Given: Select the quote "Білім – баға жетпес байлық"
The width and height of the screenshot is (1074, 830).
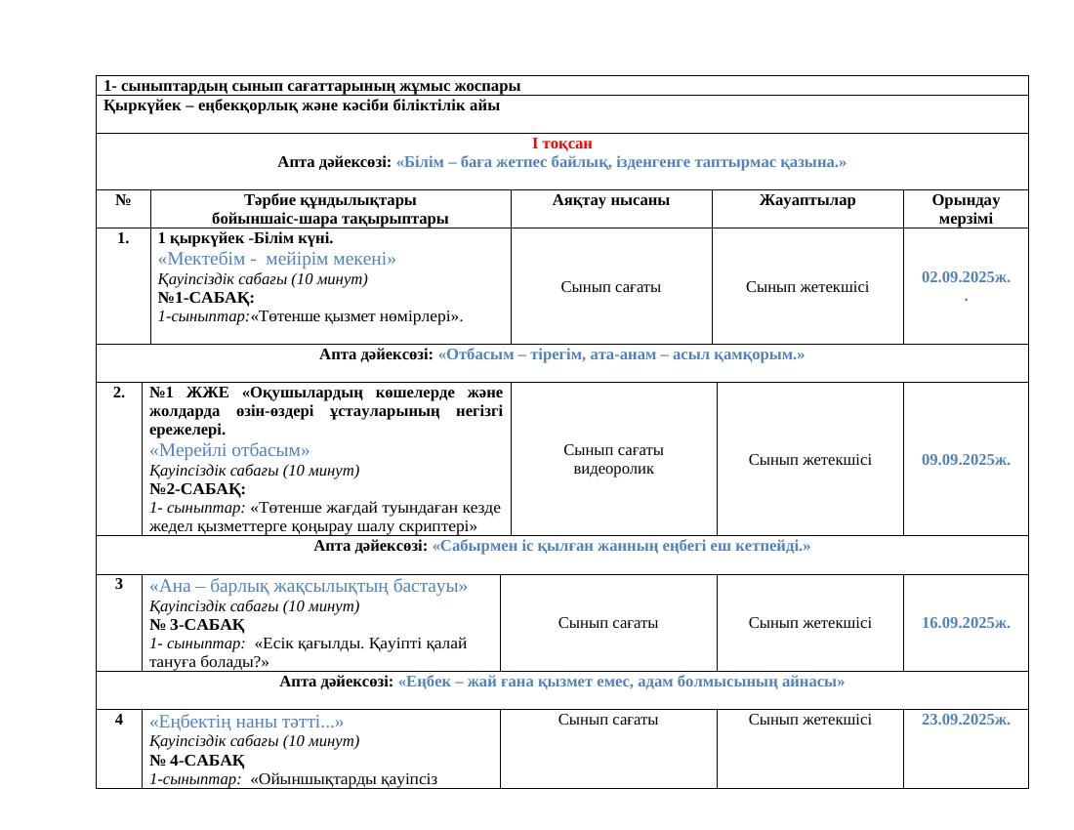Looking at the screenshot, I should point(607,162).
